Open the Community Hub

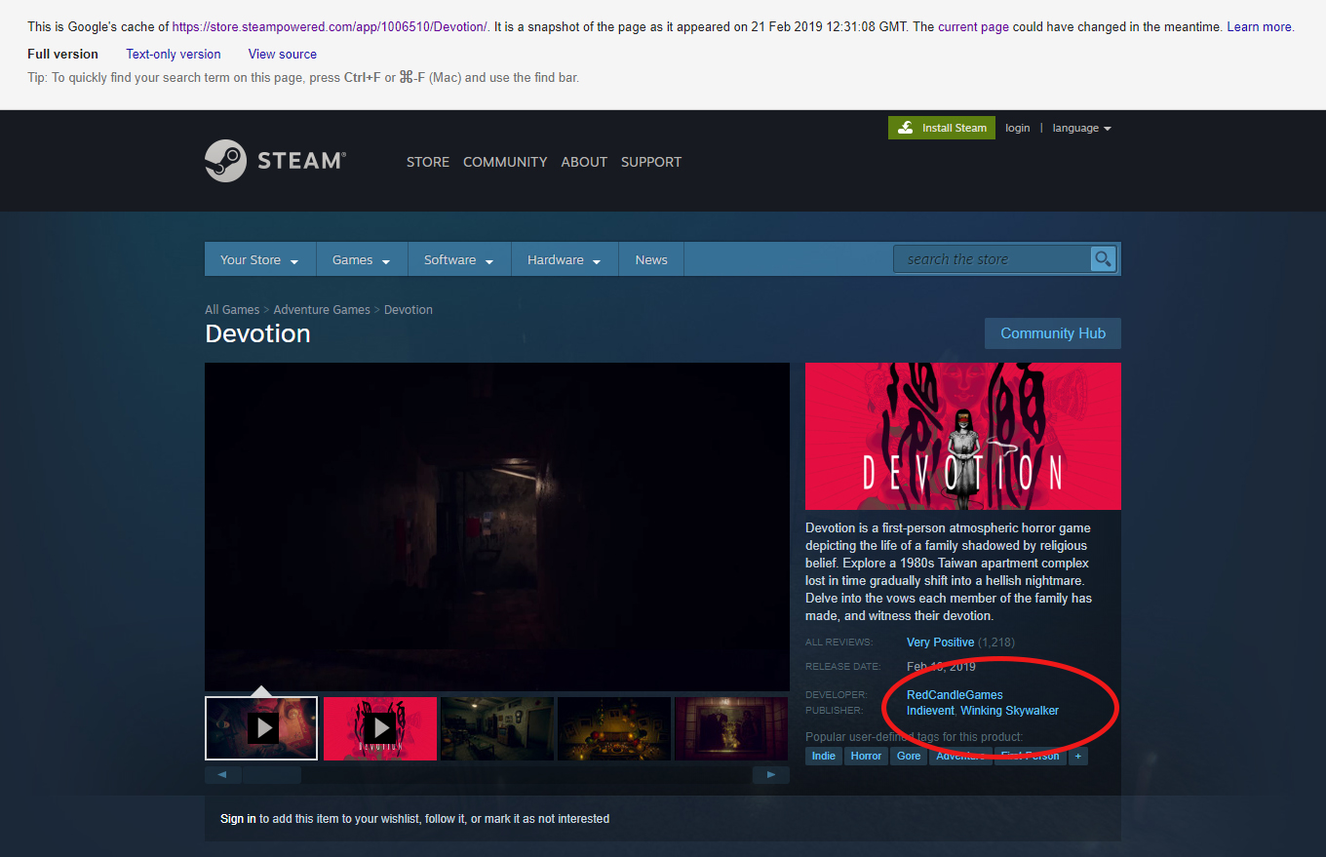coord(1053,333)
